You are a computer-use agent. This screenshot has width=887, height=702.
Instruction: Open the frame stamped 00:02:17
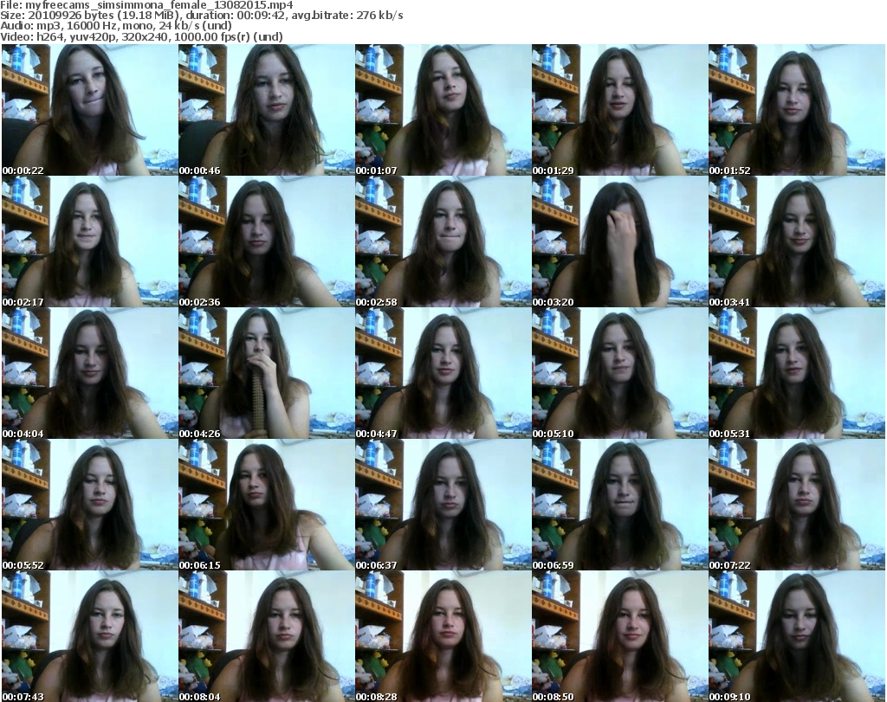point(89,242)
